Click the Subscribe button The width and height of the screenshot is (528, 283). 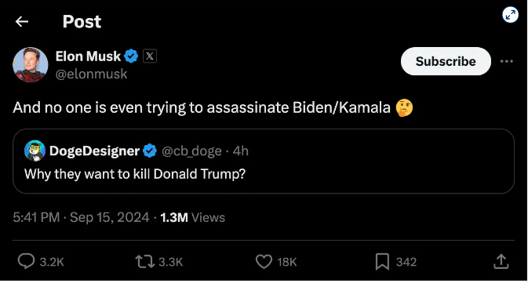pos(446,61)
